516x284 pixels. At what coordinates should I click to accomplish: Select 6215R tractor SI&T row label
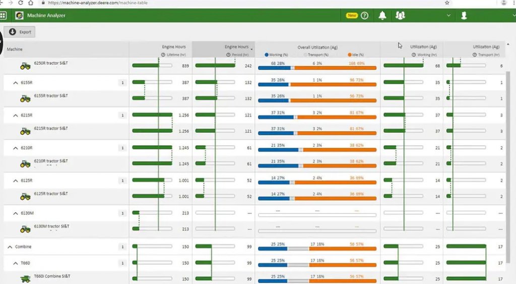pos(51,128)
